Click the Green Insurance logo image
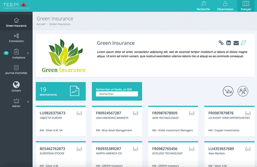Screen dimensions: 257x167 (x=64, y=56)
